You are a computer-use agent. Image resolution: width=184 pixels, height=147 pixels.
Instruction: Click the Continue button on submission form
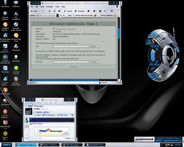pos(73,67)
